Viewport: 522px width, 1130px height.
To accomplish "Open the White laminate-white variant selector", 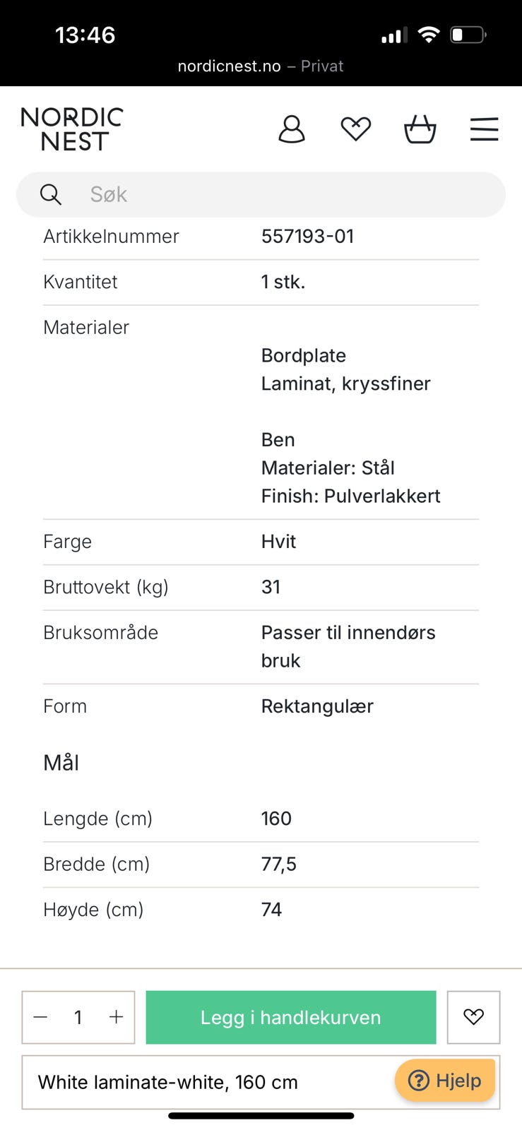I will coord(261,1082).
